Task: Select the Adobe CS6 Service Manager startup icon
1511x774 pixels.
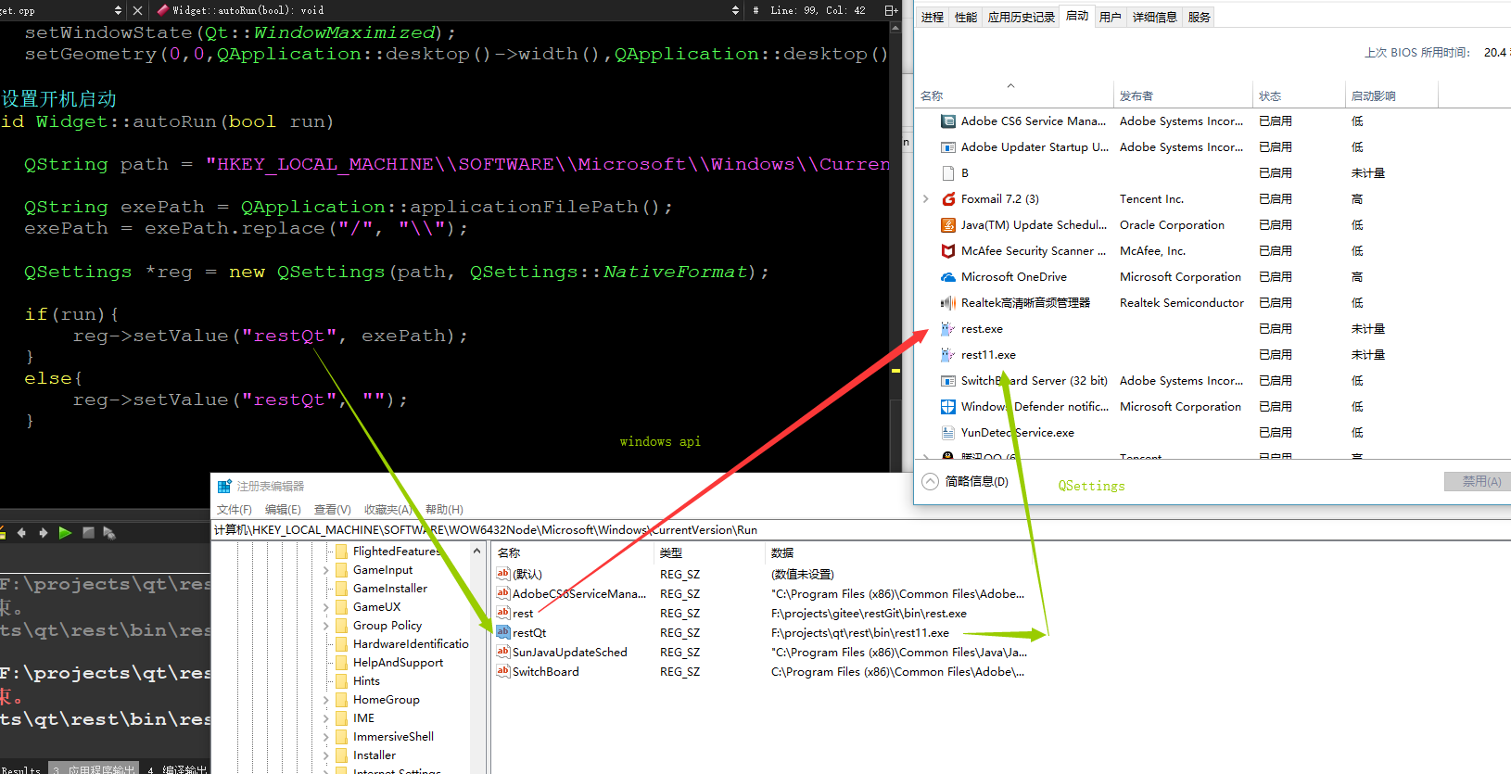Action: point(948,121)
